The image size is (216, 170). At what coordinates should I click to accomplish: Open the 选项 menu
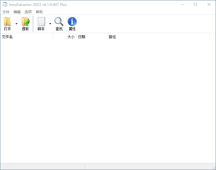coord(28,12)
